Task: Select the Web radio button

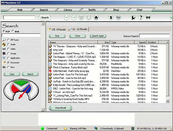Action: (x=13, y=31)
